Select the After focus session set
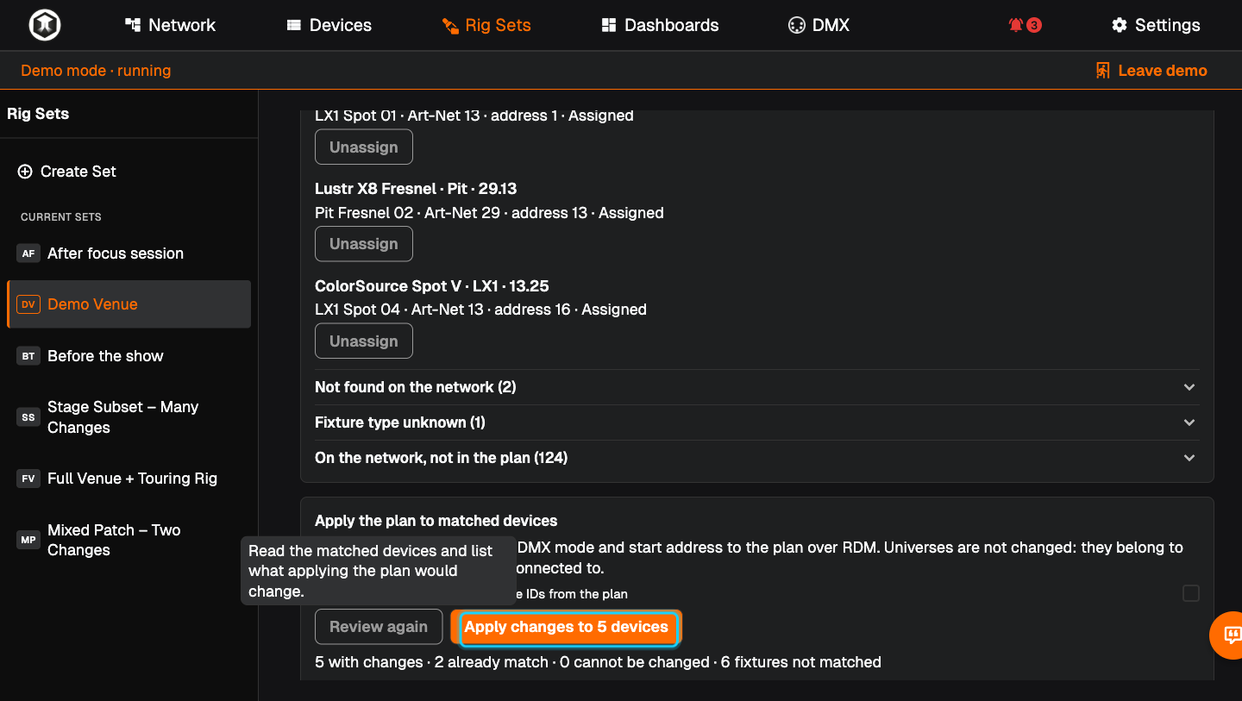The image size is (1242, 701). pyautogui.click(x=129, y=253)
